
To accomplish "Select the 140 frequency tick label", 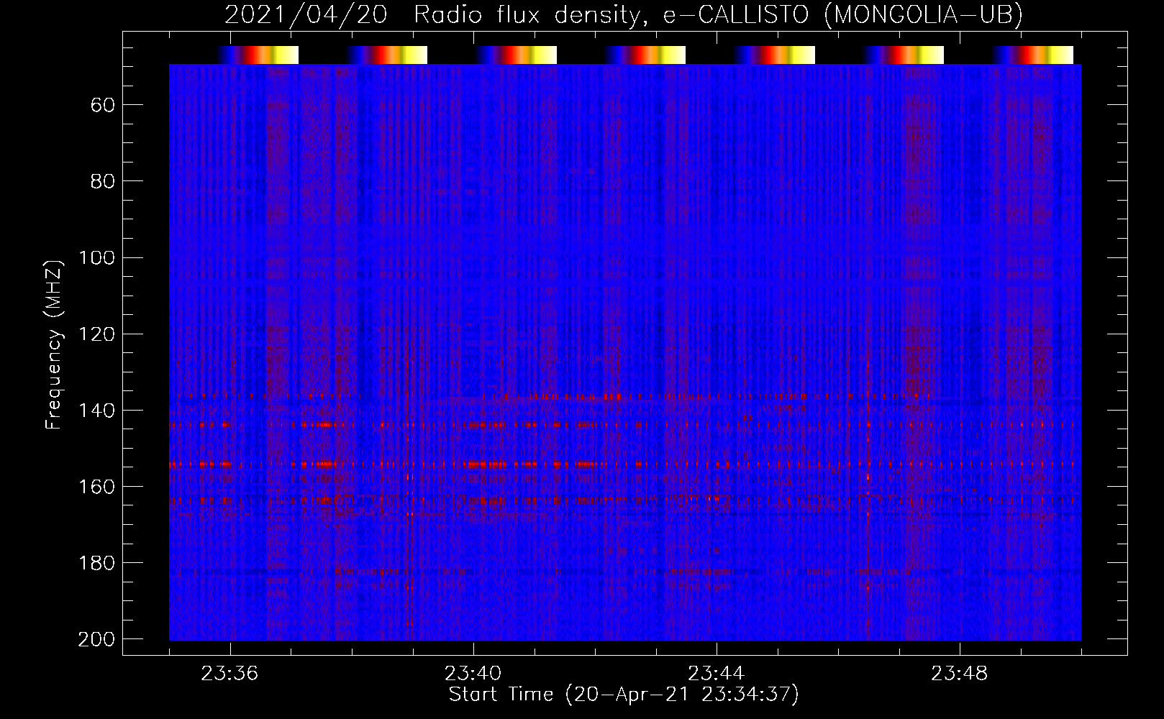I will (97, 411).
